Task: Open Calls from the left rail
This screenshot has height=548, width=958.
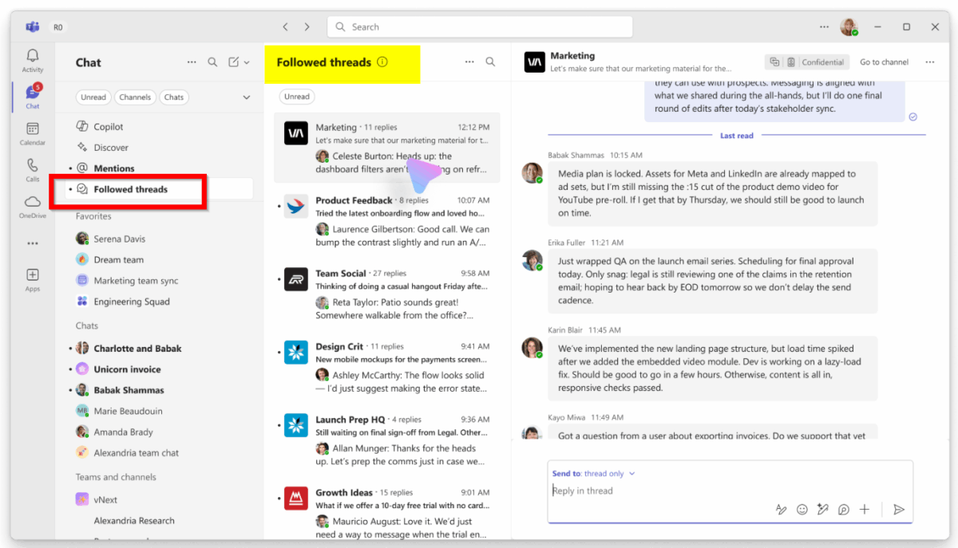Action: (33, 166)
